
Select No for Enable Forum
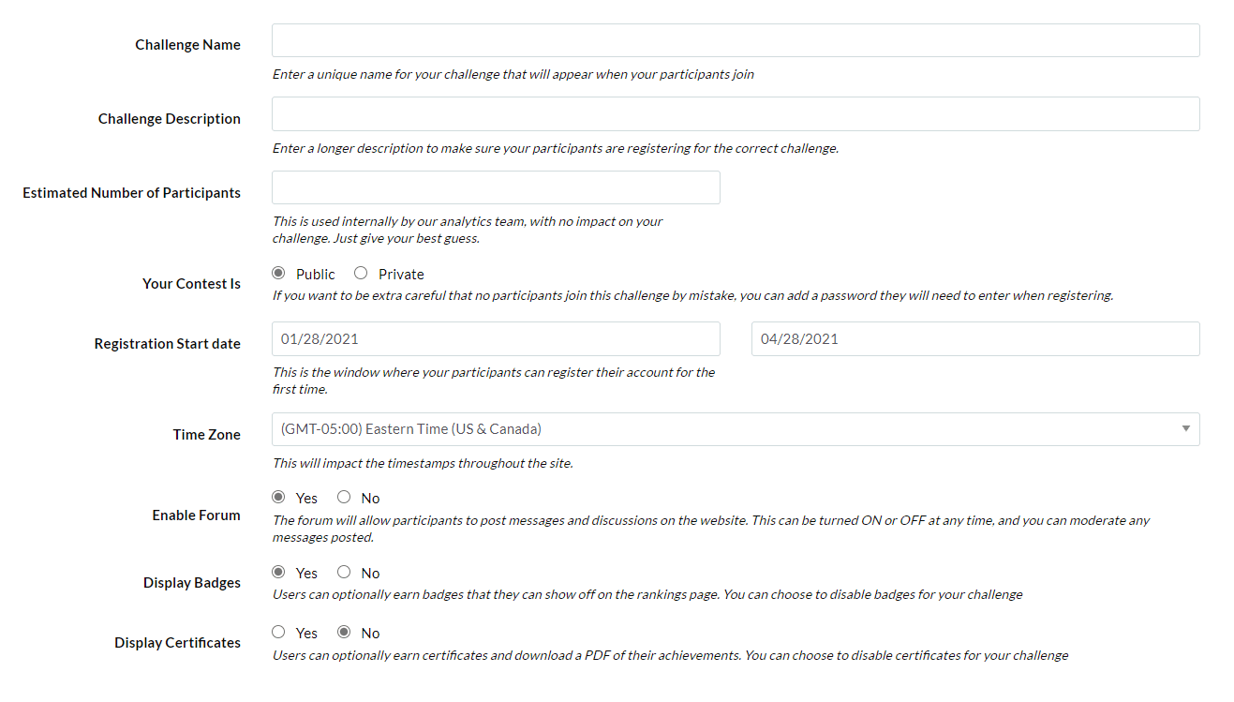click(344, 498)
